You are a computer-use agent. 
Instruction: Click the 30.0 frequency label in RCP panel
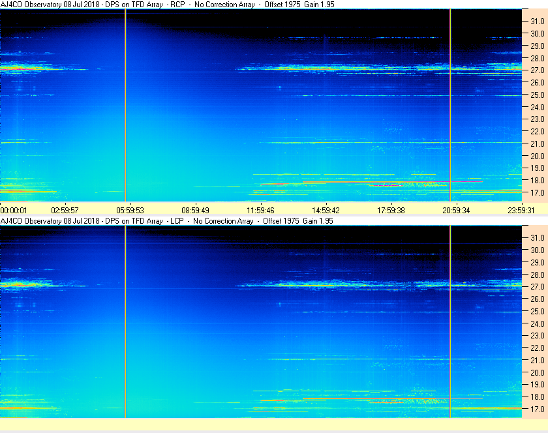tap(538, 33)
